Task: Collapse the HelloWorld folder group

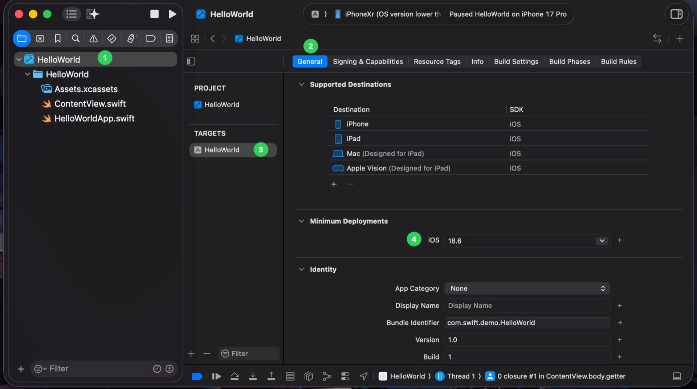Action: coord(28,74)
